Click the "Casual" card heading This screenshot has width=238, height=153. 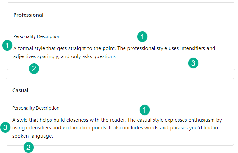tap(20, 90)
